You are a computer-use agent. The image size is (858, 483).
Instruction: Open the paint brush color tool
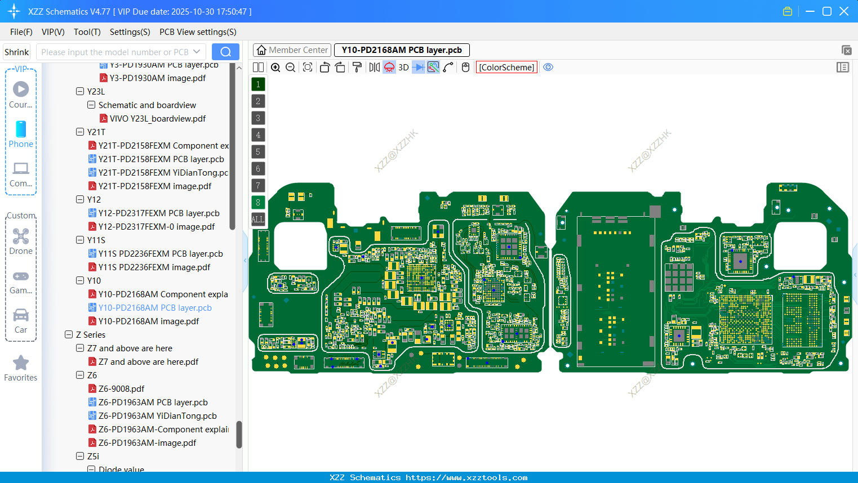click(355, 67)
